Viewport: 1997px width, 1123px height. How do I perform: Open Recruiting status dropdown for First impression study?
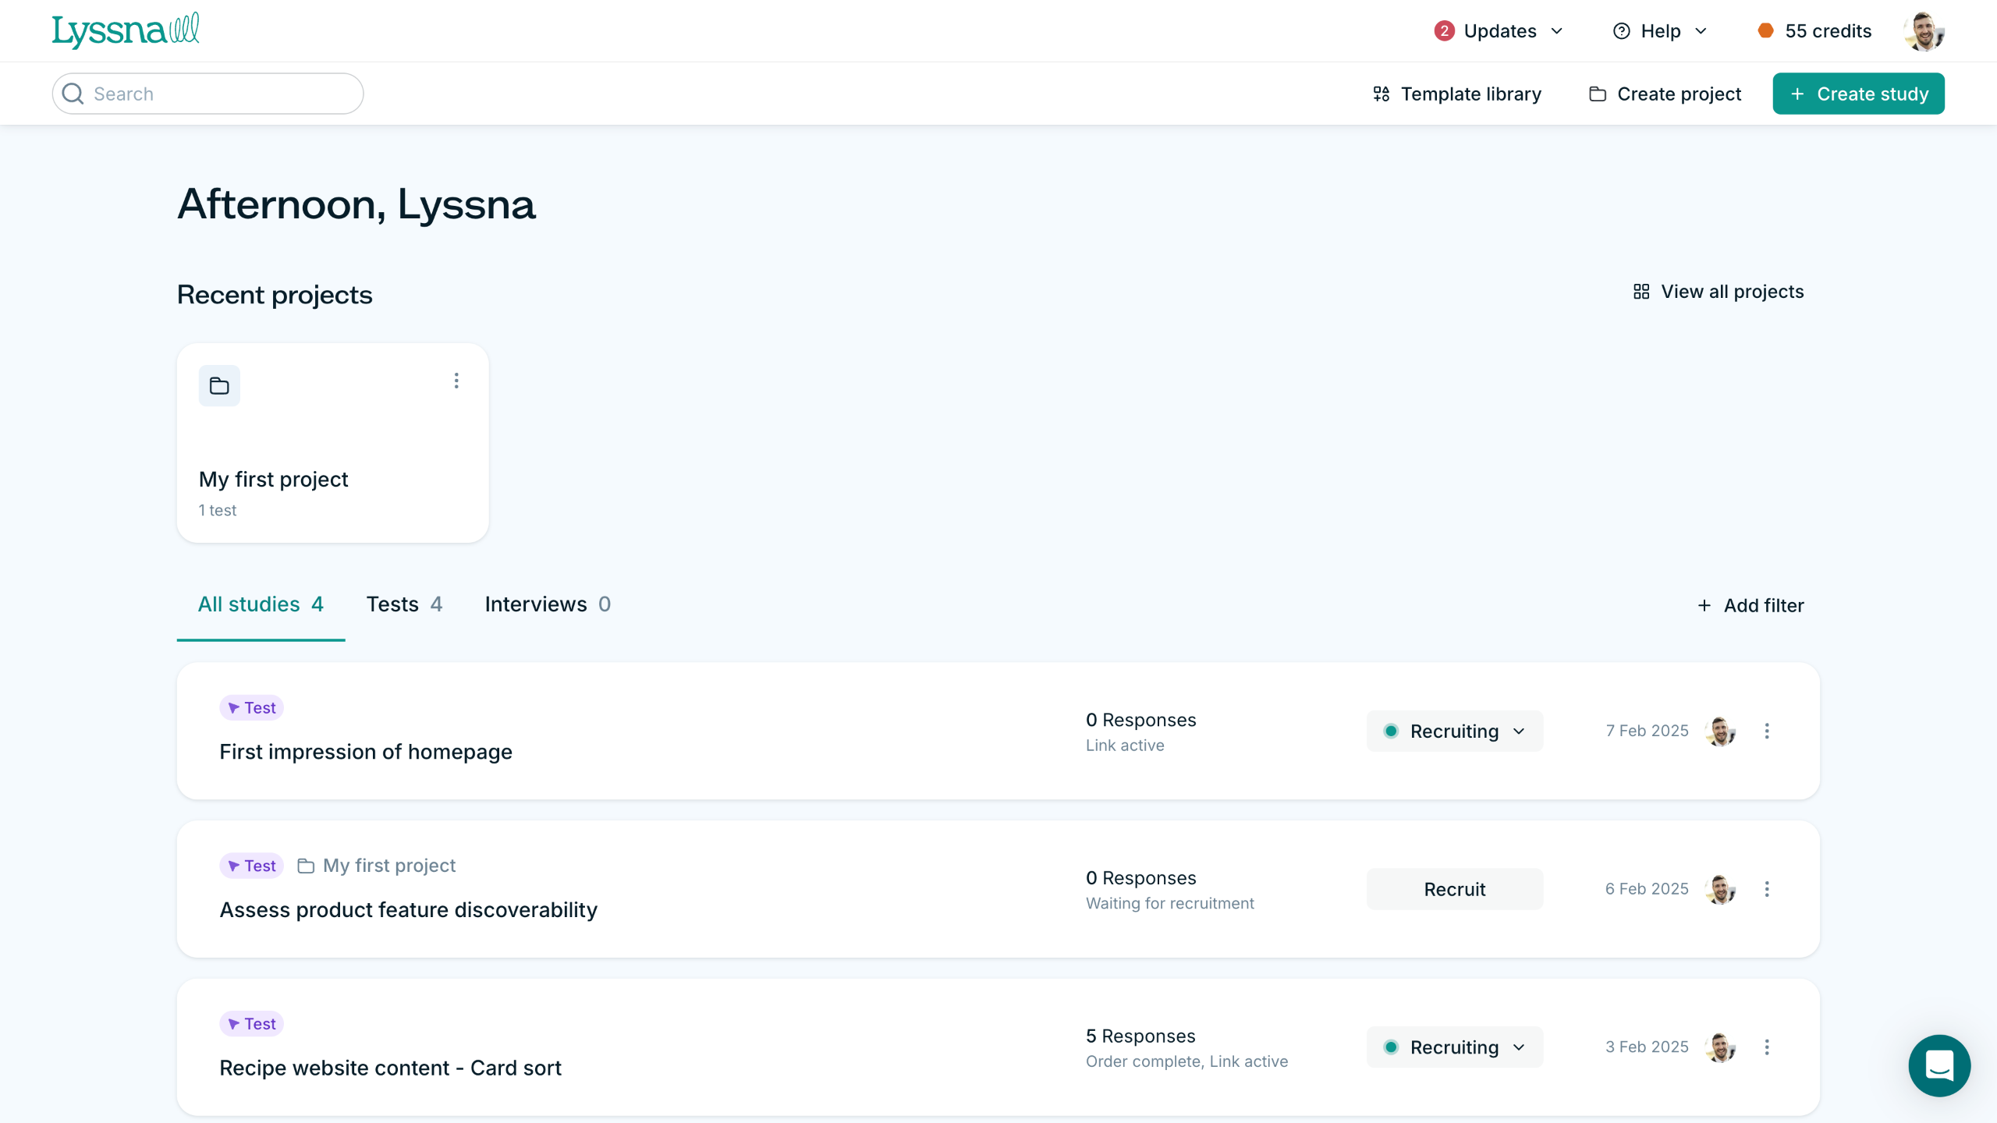point(1455,731)
